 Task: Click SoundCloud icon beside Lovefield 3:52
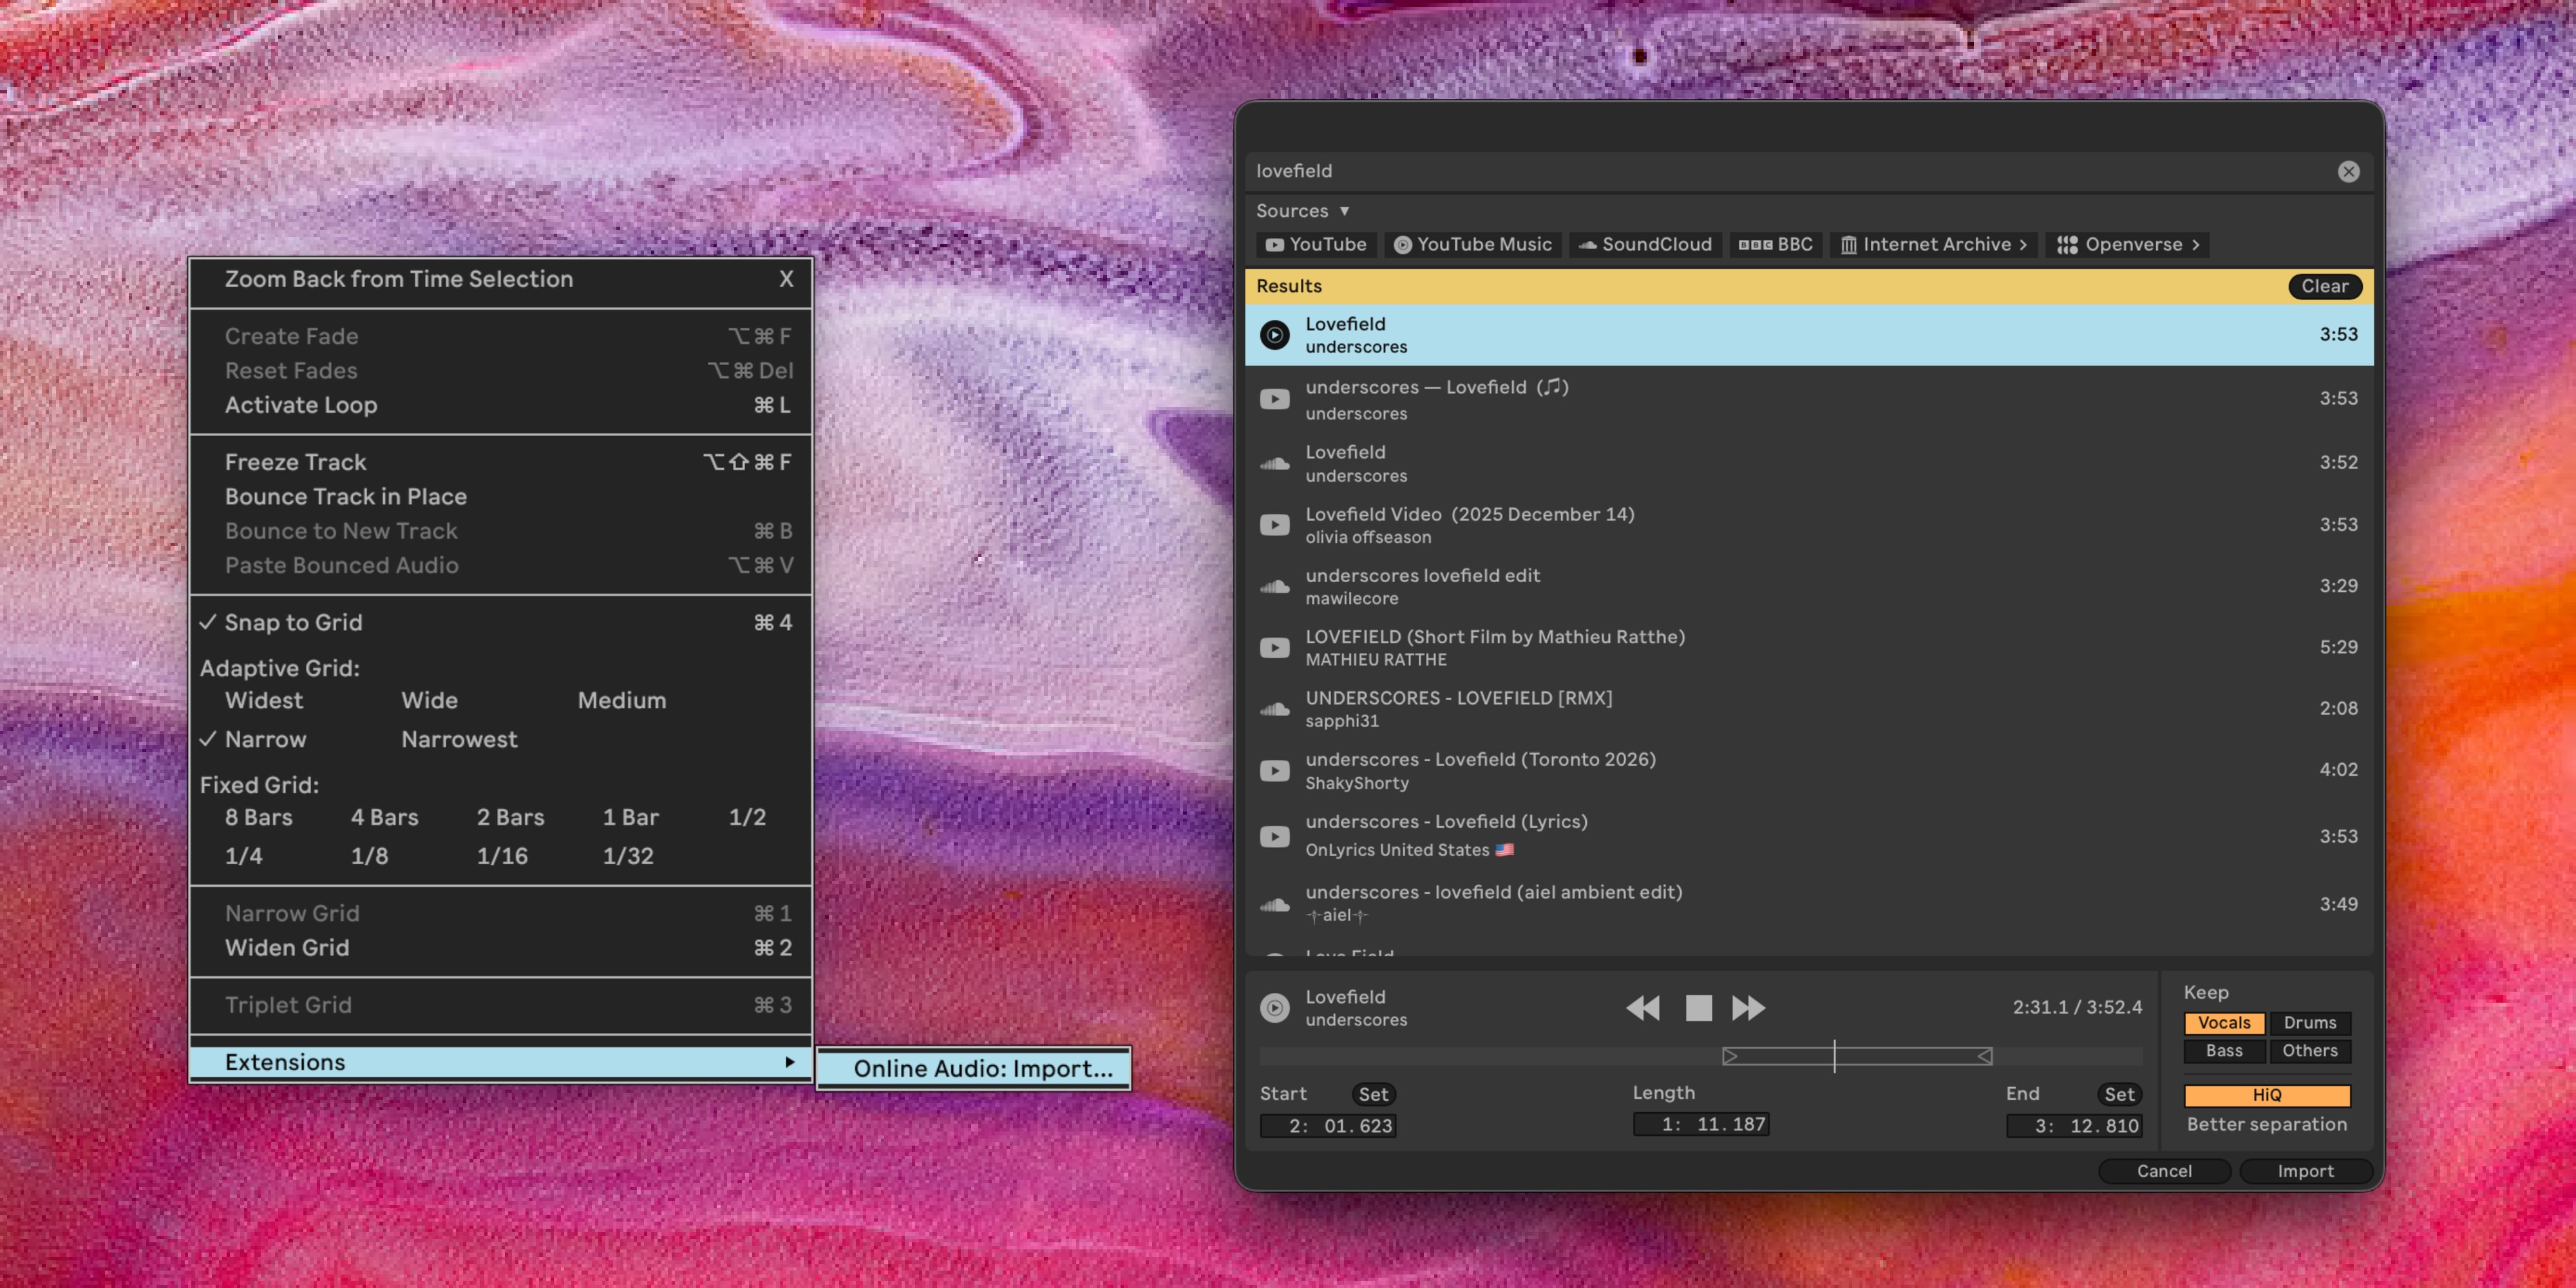pyautogui.click(x=1274, y=463)
